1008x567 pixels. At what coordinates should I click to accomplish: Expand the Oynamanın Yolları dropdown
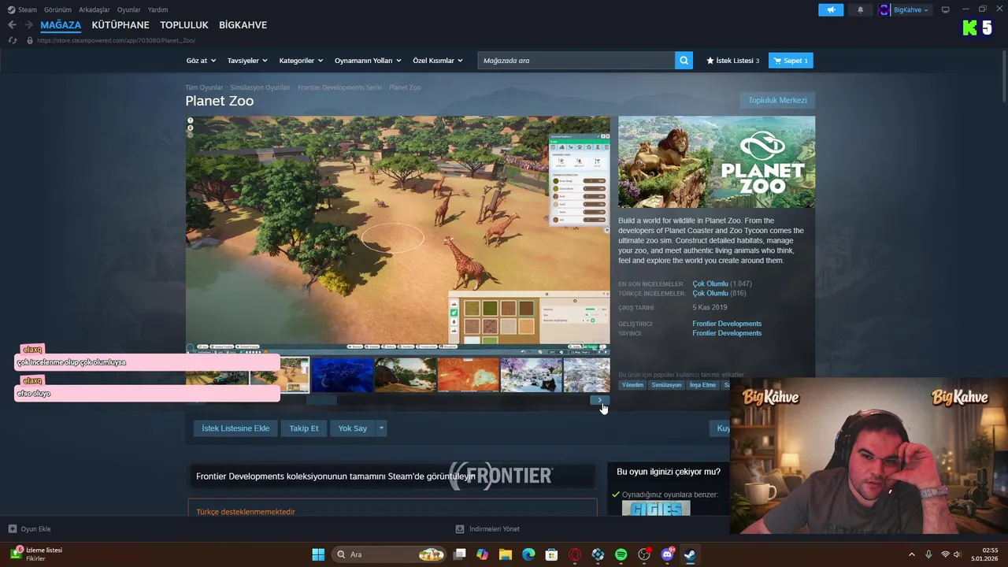pyautogui.click(x=368, y=61)
